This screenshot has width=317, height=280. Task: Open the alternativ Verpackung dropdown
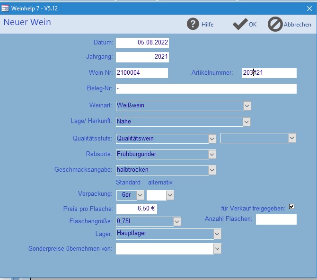[x=170, y=194]
